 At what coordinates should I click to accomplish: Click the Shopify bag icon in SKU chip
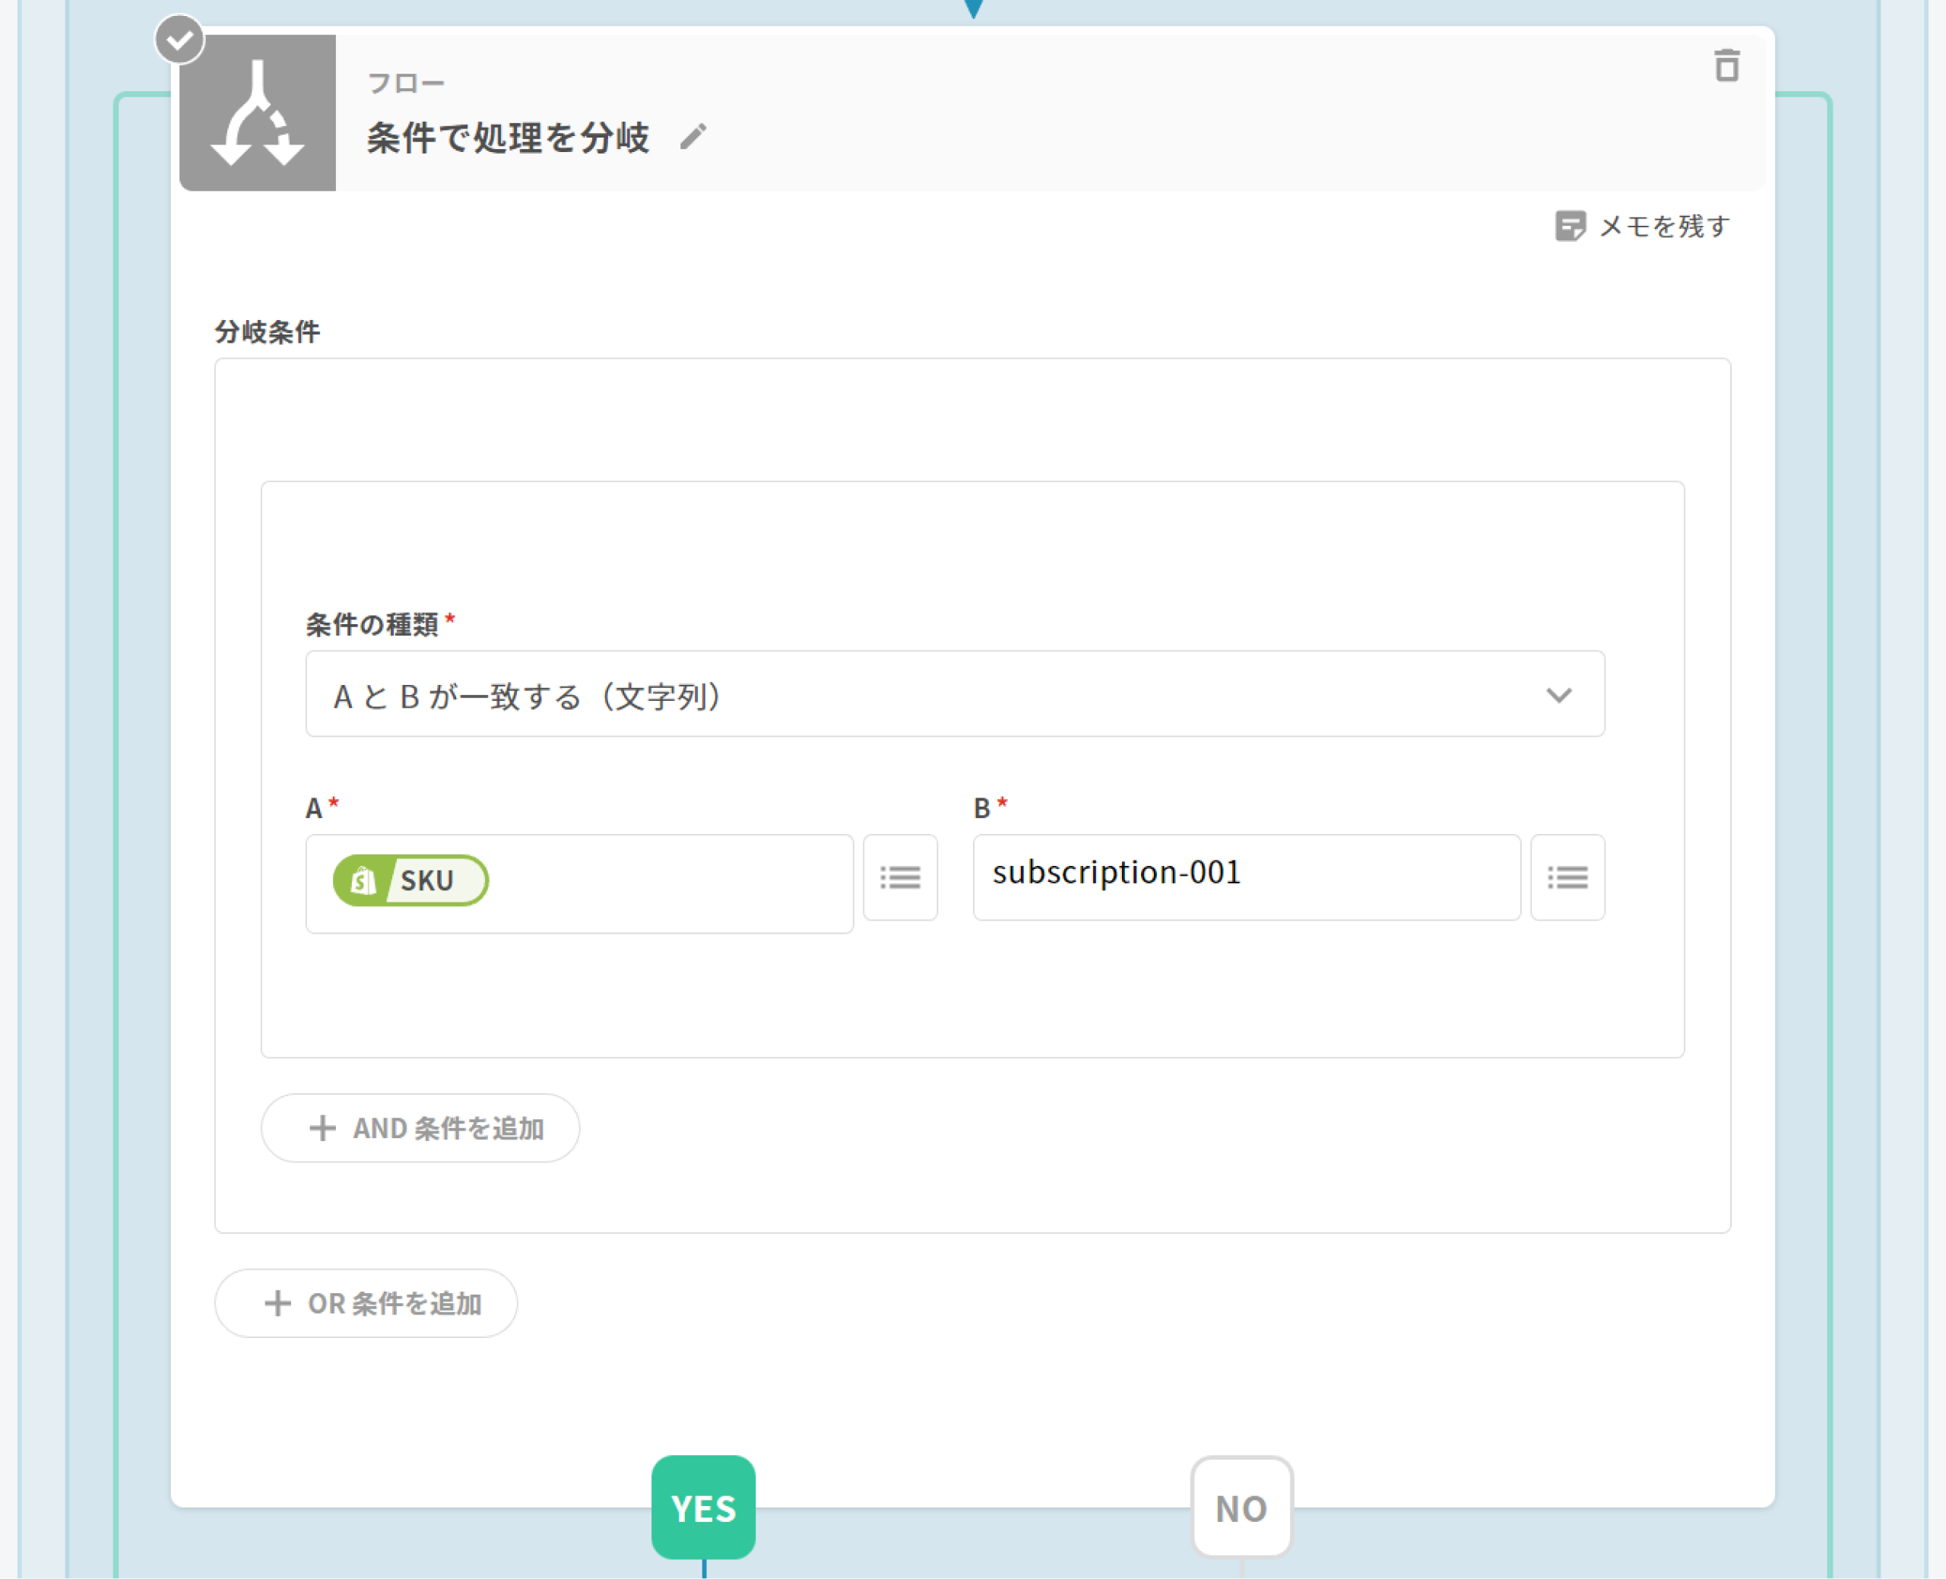click(x=364, y=880)
